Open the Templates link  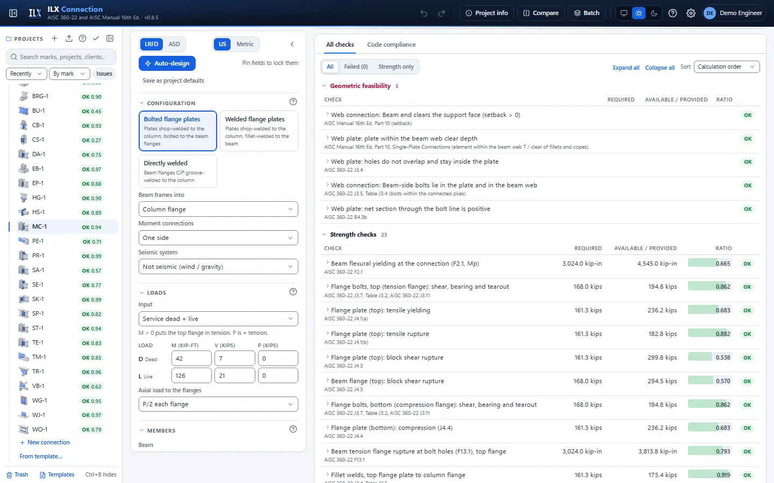57,474
